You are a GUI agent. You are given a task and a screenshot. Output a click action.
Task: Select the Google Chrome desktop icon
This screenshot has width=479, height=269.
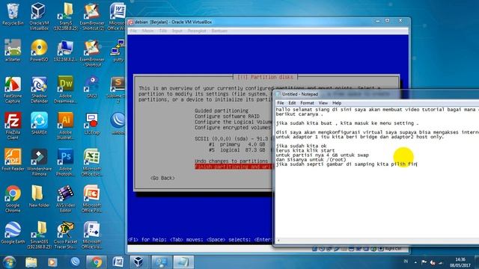point(13,199)
